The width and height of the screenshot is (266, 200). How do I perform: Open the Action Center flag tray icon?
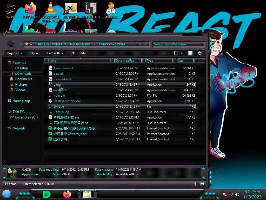pos(225,194)
